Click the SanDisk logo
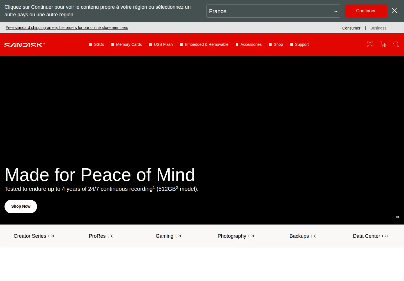The width and height of the screenshot is (404, 281). pyautogui.click(x=25, y=44)
